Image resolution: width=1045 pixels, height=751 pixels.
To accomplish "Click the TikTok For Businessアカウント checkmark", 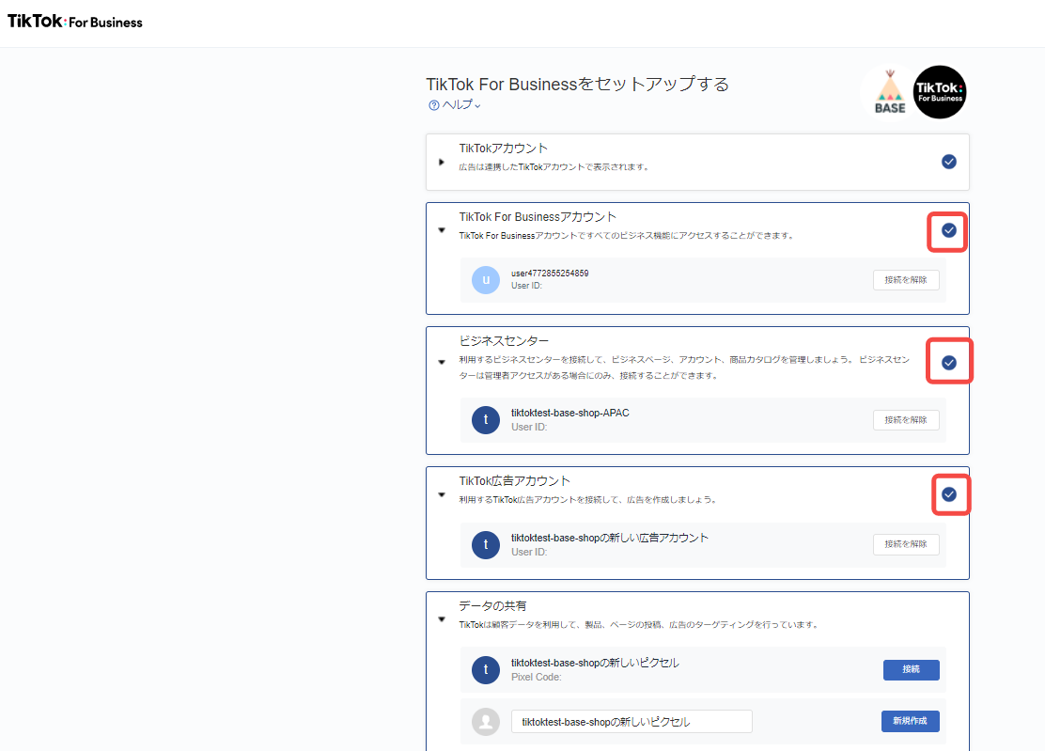I will coord(949,230).
